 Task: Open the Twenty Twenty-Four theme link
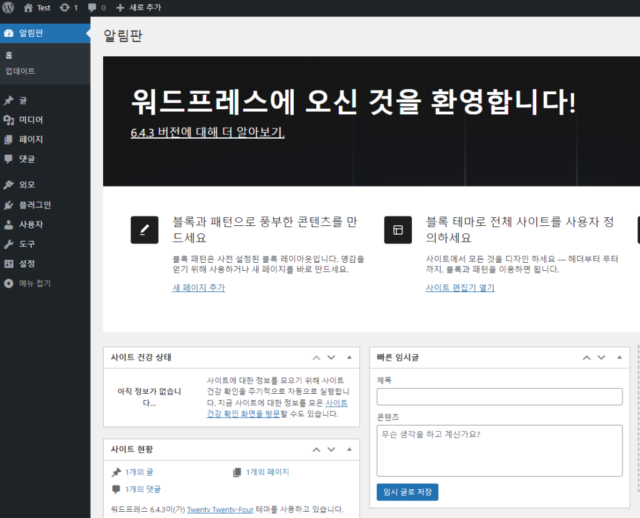point(220,509)
